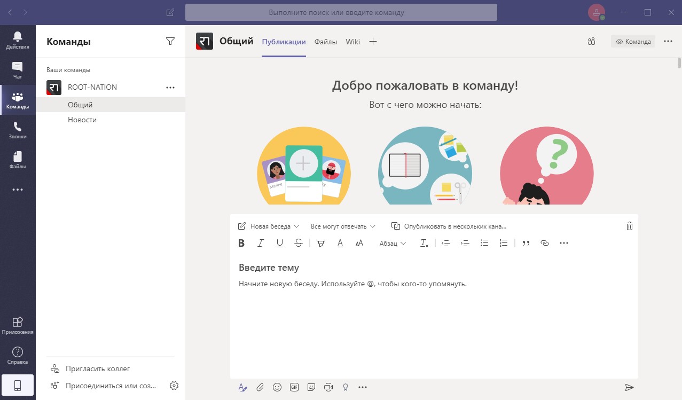682x400 pixels.
Task: Open ROOT-NATION team more options ellipsis
Action: 170,87
